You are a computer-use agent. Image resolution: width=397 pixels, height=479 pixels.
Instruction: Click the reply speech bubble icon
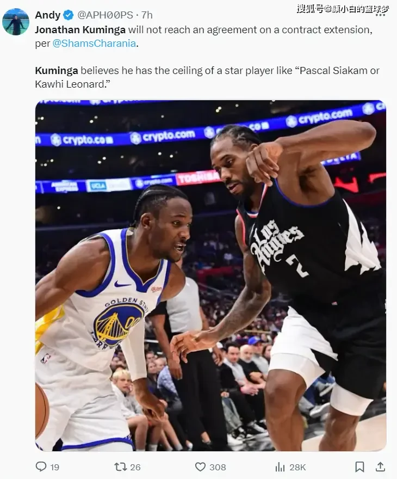[x=41, y=466]
